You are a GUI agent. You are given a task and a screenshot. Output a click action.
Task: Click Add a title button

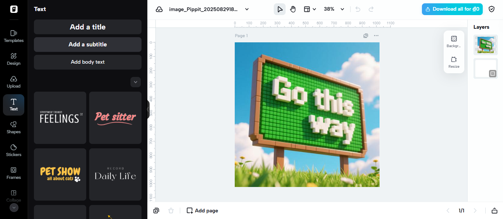[x=88, y=27]
